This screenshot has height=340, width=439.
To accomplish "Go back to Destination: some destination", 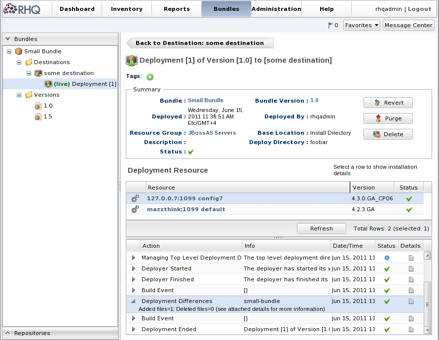I will 200,43.
